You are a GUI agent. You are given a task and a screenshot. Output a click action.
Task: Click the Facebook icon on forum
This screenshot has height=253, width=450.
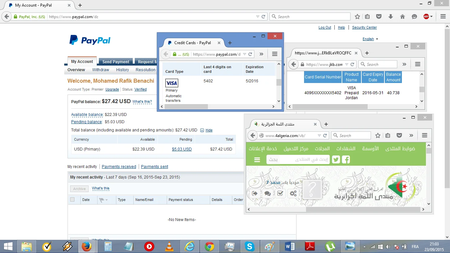(346, 160)
